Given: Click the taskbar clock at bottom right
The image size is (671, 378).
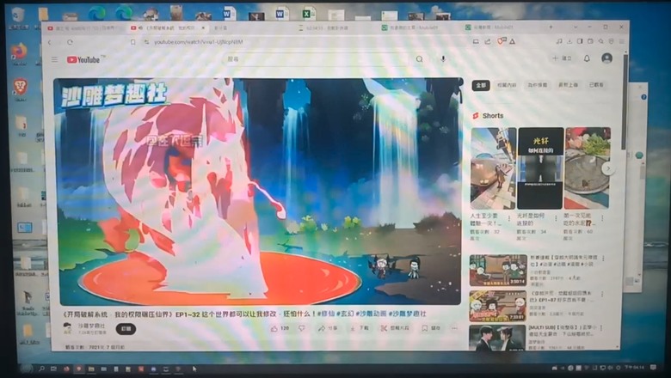Looking at the screenshot, I should click(635, 368).
